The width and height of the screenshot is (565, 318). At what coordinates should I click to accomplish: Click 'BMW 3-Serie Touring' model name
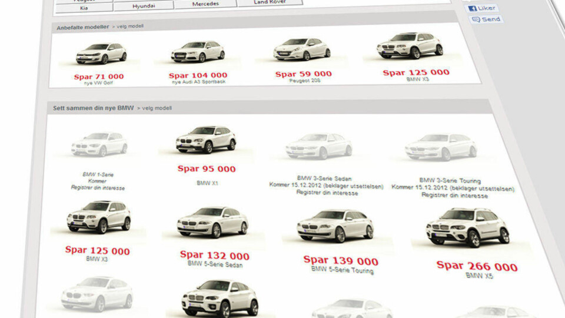[x=450, y=181]
